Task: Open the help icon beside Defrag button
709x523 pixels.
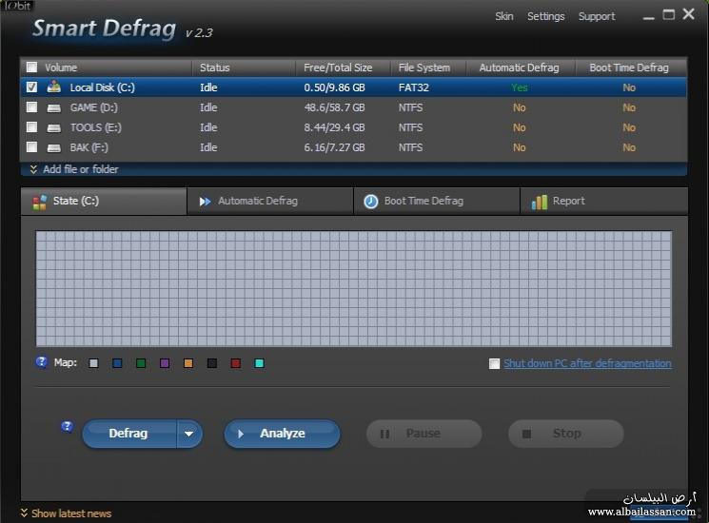Action: coord(67,426)
